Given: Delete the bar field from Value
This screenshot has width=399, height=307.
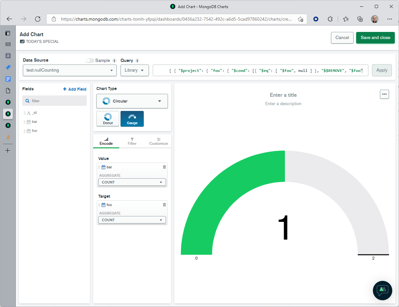Looking at the screenshot, I should click(x=164, y=167).
